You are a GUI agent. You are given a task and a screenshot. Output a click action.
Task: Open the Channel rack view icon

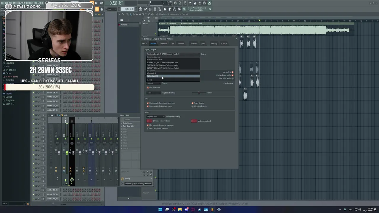point(150,9)
